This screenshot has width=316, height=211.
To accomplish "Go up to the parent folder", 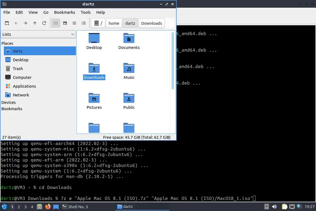I will [35, 23].
